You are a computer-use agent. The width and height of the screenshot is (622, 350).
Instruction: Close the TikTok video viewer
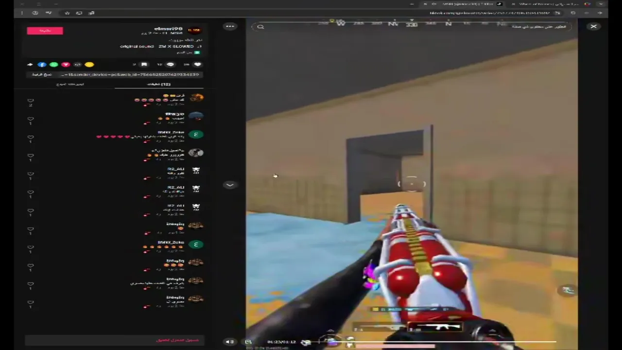[593, 26]
